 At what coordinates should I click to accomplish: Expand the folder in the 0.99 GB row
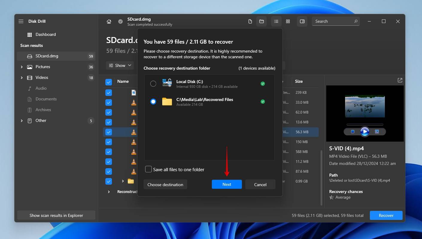[123, 181]
